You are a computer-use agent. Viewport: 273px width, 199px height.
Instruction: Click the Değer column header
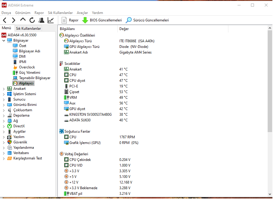173,29
